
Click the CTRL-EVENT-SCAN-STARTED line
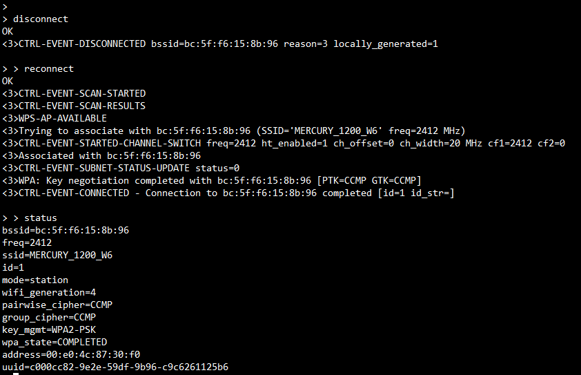[x=74, y=93]
